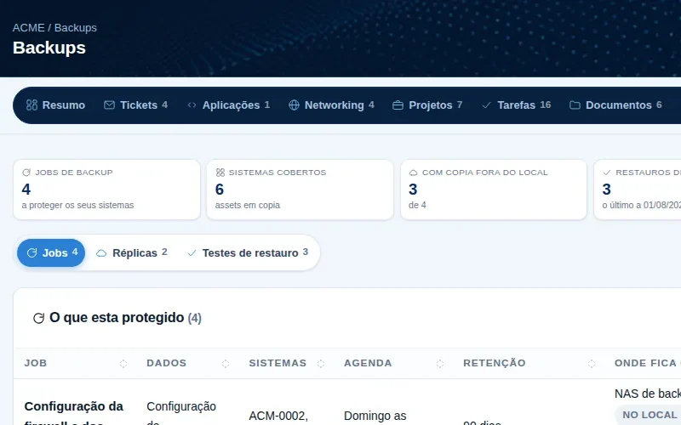Click the Tickets envelope icon
Screen dimensions: 681x425
[x=110, y=105]
